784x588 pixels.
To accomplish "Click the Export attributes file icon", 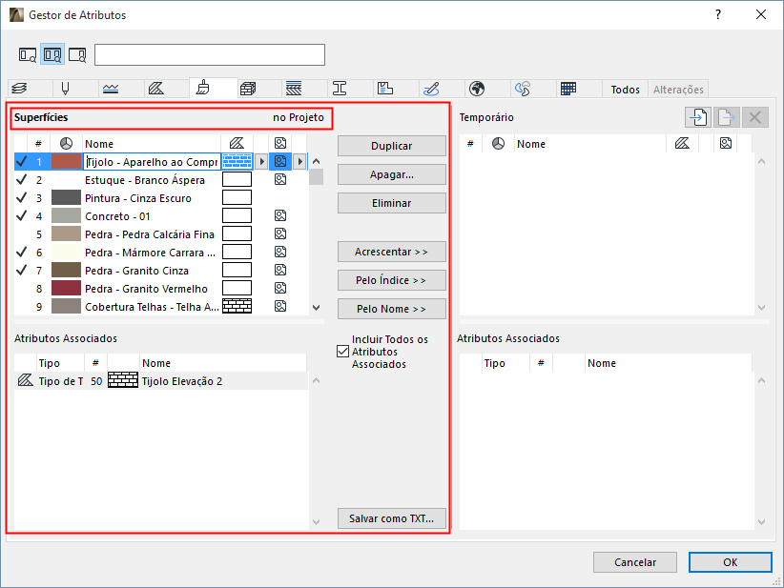I will point(727,117).
